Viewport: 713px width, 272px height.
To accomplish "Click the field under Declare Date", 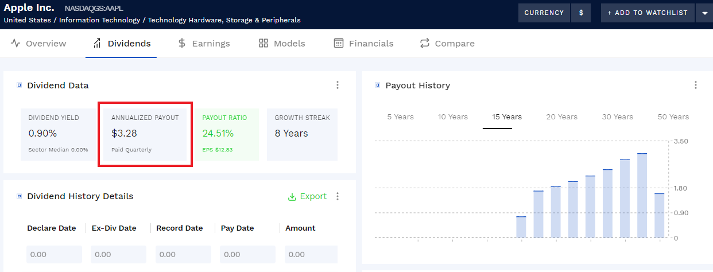I will point(54,254).
